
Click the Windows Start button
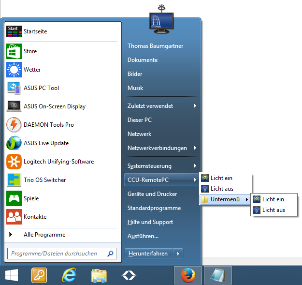point(12,275)
